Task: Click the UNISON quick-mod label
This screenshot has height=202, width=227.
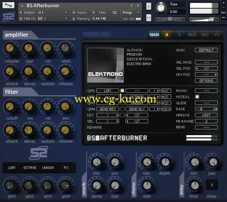Action: pos(48,168)
